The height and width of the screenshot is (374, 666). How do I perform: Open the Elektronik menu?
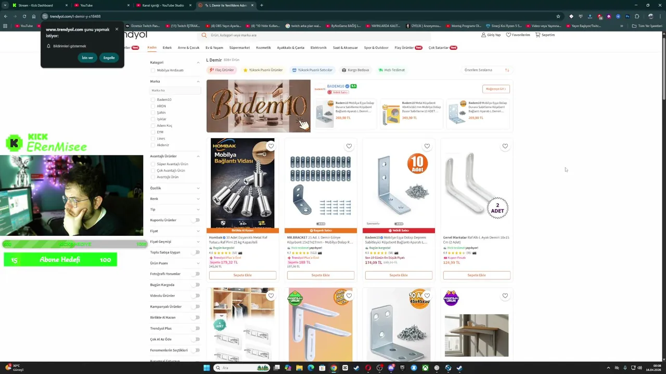318,48
